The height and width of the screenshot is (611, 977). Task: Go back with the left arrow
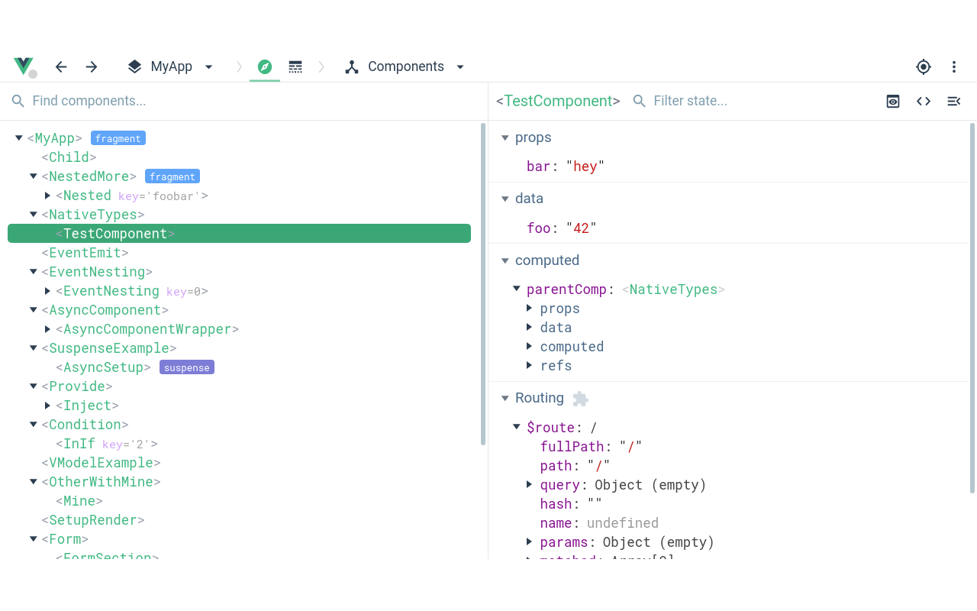(61, 66)
